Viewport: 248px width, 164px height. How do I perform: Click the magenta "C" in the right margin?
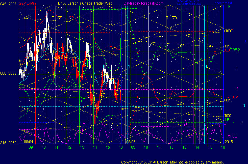point(237,88)
